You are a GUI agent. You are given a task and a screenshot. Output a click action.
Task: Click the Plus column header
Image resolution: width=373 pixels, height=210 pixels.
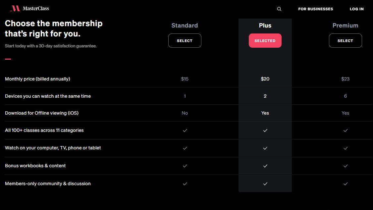point(265,25)
